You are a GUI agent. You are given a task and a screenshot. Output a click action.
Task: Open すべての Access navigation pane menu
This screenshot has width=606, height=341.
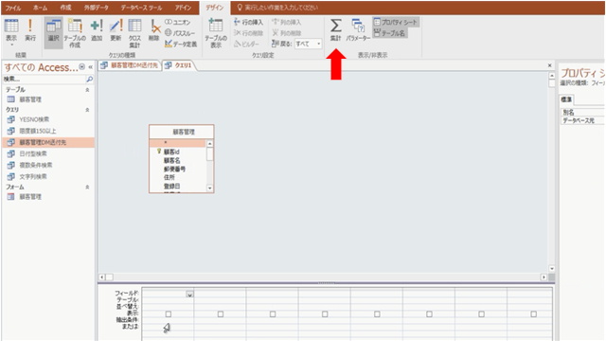point(81,67)
